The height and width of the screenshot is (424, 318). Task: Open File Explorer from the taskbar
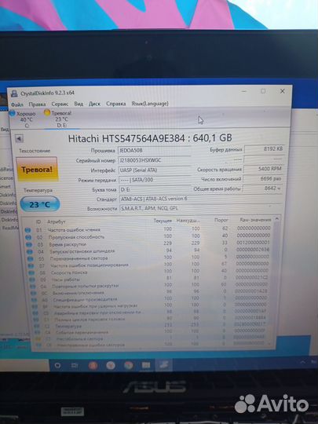click(x=146, y=365)
